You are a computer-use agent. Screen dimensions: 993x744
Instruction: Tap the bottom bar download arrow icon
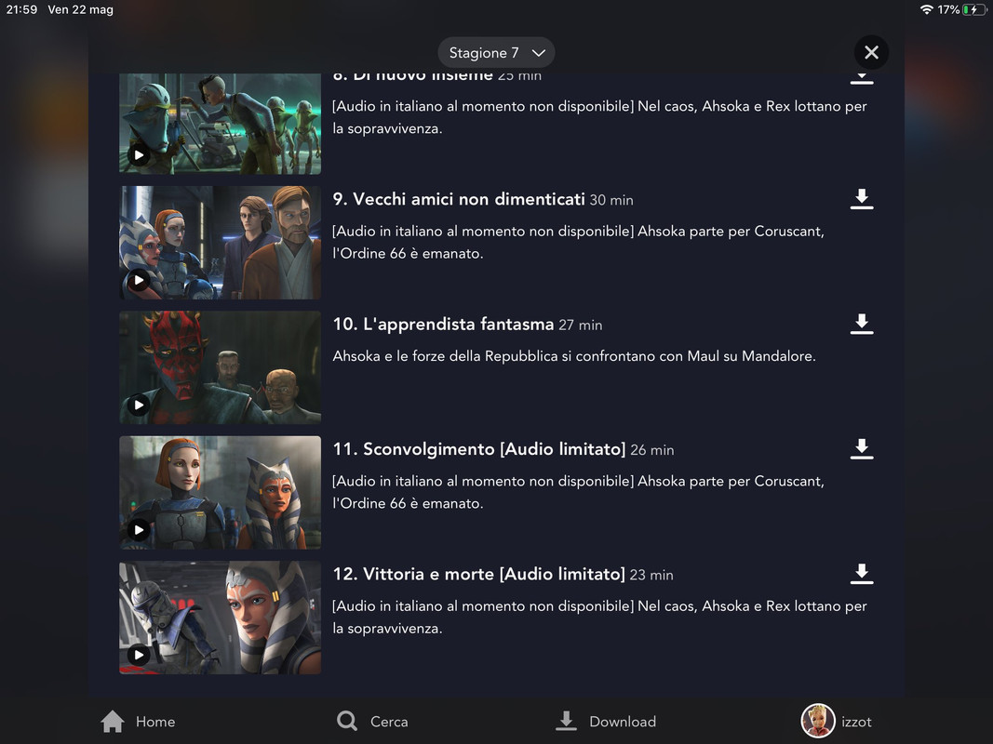[566, 722]
